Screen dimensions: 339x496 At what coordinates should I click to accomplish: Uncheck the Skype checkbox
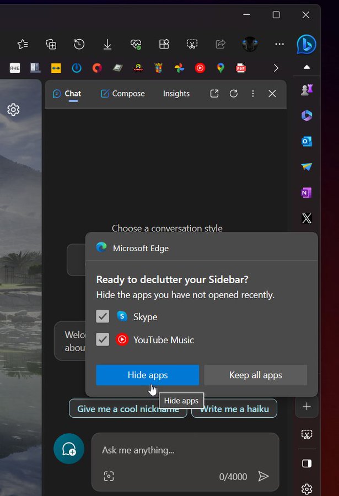click(x=103, y=316)
